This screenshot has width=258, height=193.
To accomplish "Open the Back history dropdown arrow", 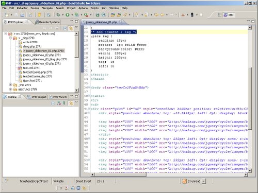I will click(167, 15).
